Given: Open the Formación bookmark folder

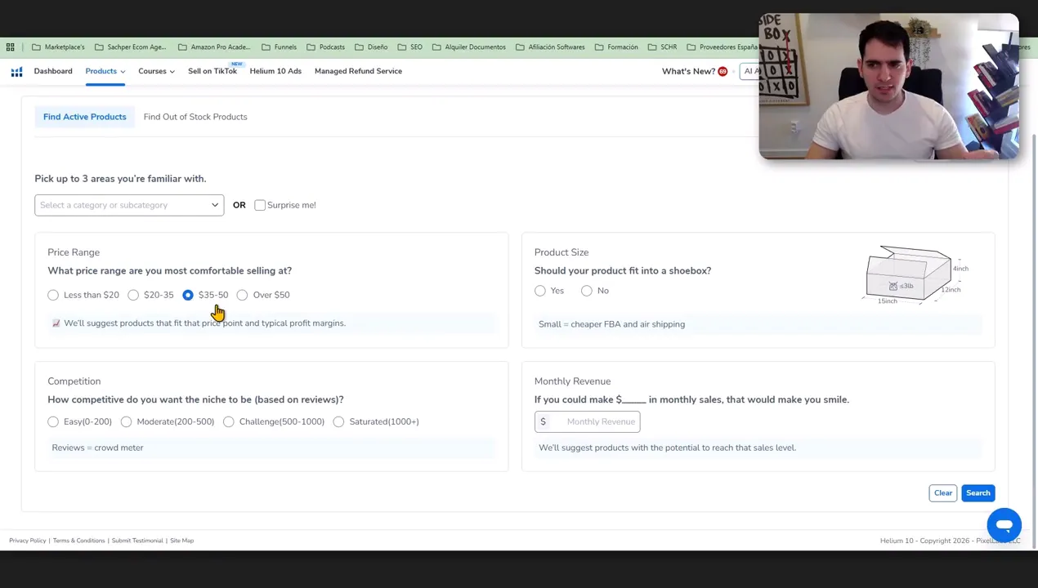Looking at the screenshot, I should click(616, 47).
